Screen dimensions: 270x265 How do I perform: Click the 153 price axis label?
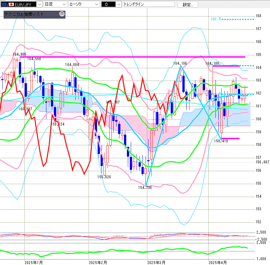(x=258, y=209)
